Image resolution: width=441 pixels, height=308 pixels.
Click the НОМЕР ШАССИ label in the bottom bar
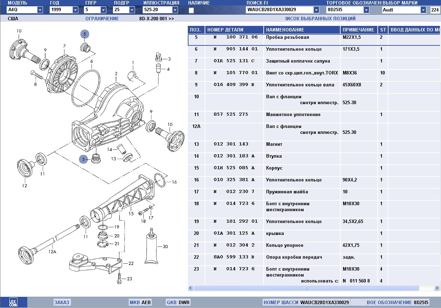pyautogui.click(x=281, y=302)
